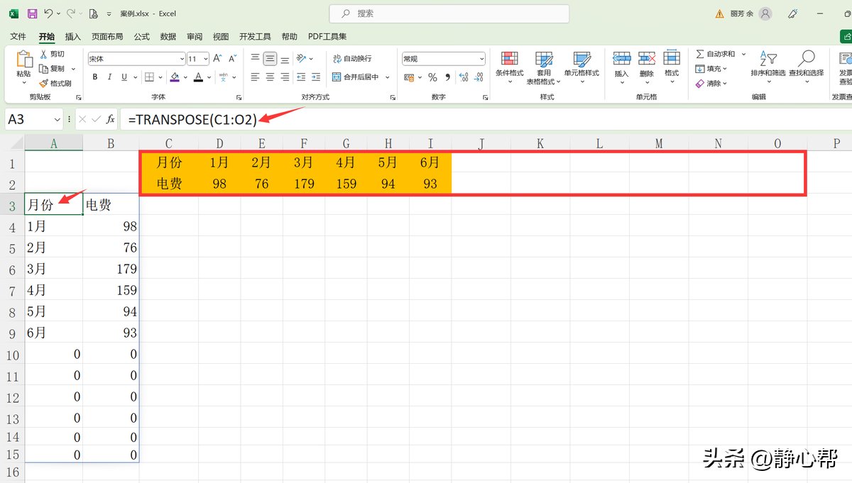Viewport: 852px width, 483px height.
Task: Open Conditional Formatting (条件格式) menu
Action: click(509, 68)
